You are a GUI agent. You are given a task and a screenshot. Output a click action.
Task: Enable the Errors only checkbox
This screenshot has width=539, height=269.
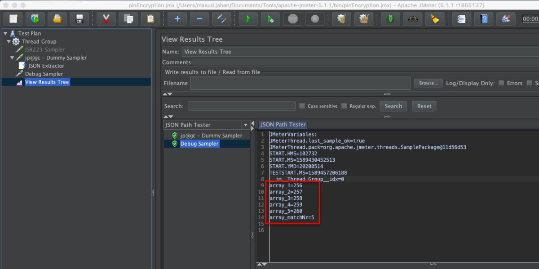tap(501, 83)
